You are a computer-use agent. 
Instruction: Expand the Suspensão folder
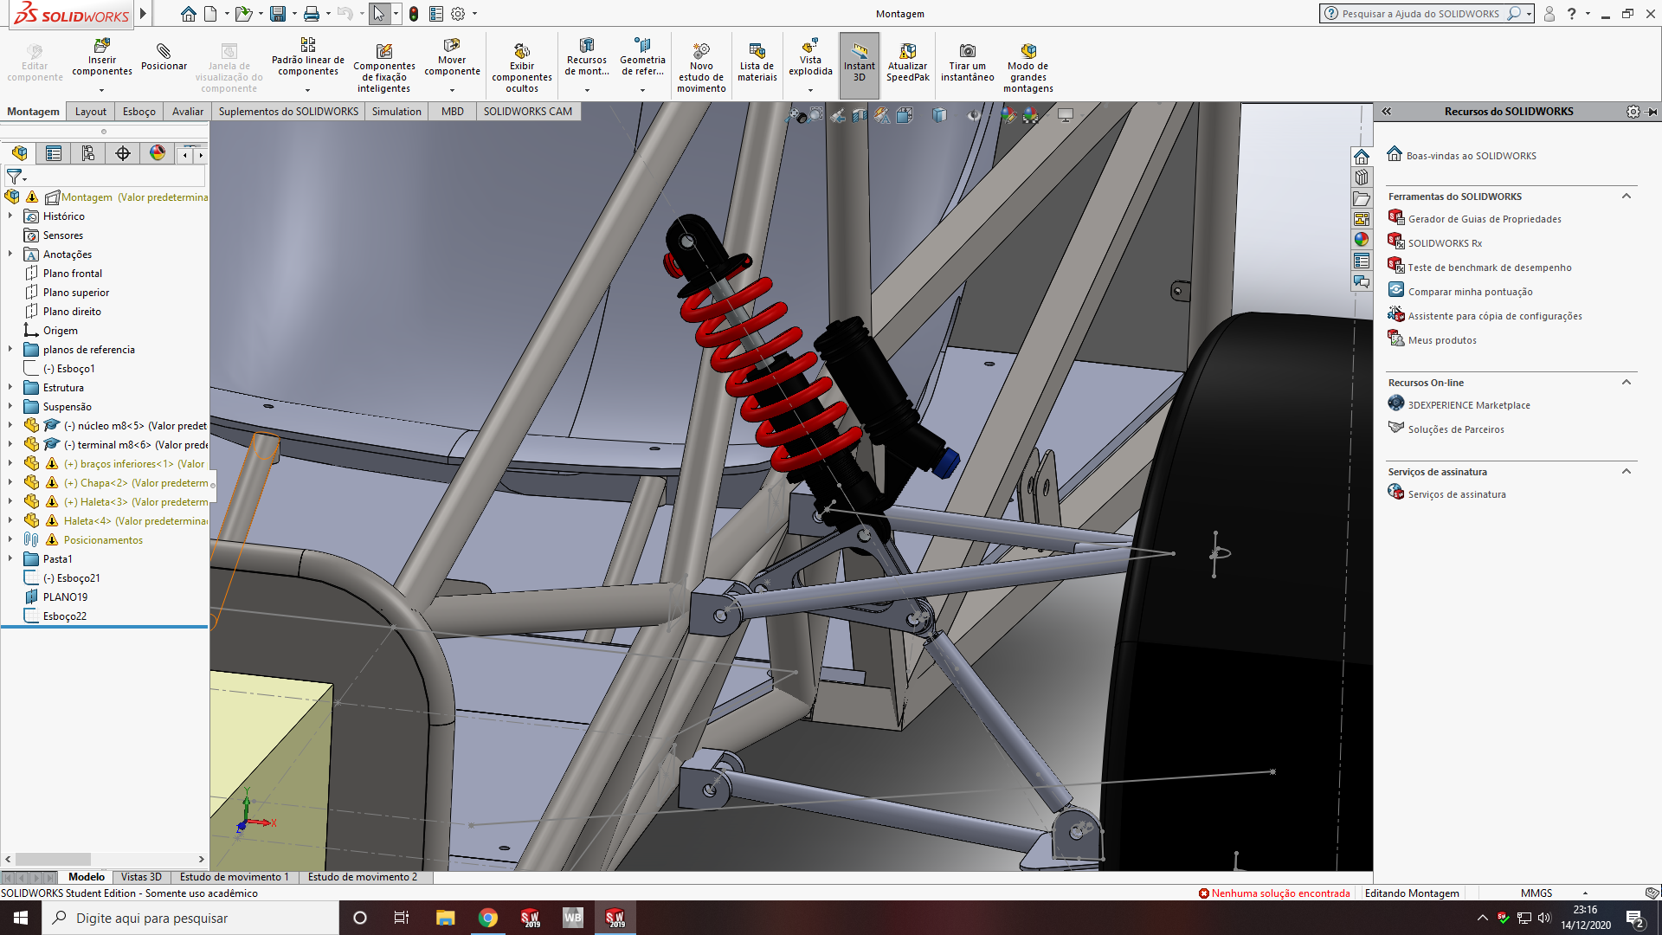coord(10,407)
